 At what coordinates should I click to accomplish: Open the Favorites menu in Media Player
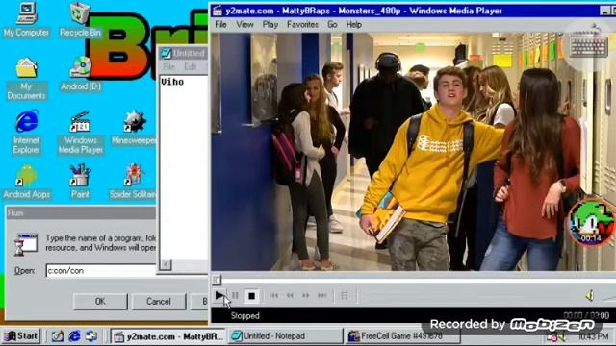coord(302,25)
